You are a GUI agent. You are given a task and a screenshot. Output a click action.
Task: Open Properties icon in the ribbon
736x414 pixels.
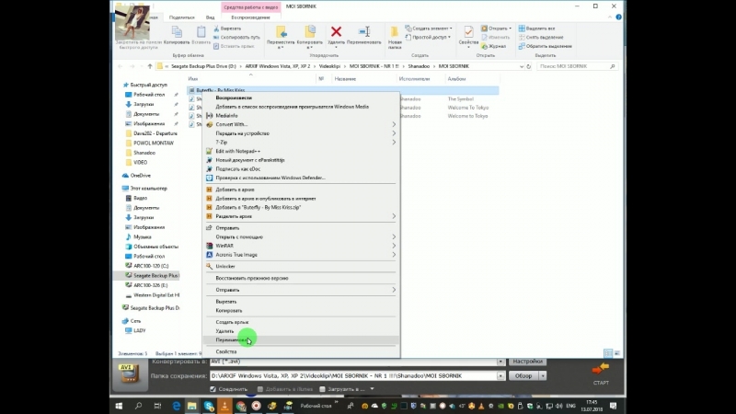click(468, 37)
